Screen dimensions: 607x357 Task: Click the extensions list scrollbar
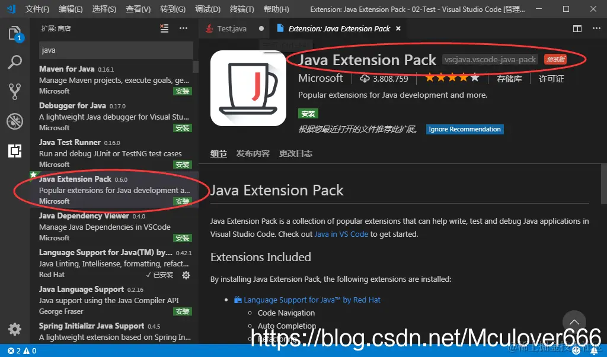(196, 66)
